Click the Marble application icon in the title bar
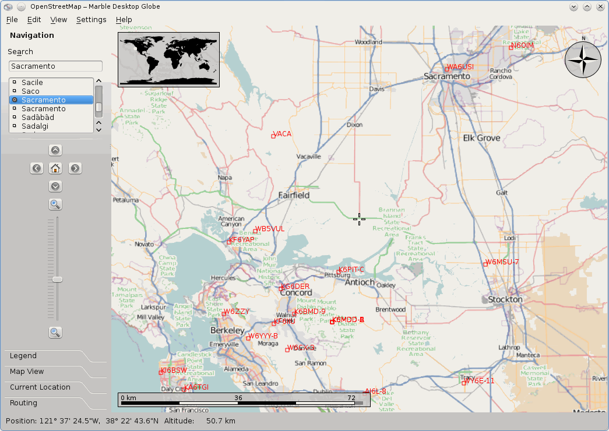Viewport: 609px width, 431px height. (8, 6)
